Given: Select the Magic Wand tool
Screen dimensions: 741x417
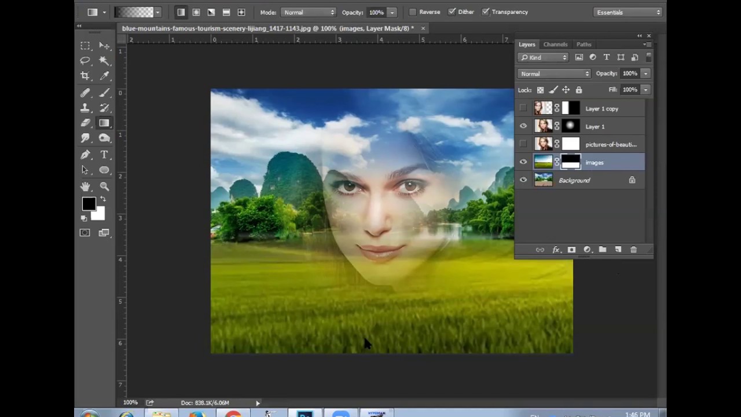Looking at the screenshot, I should point(104,61).
